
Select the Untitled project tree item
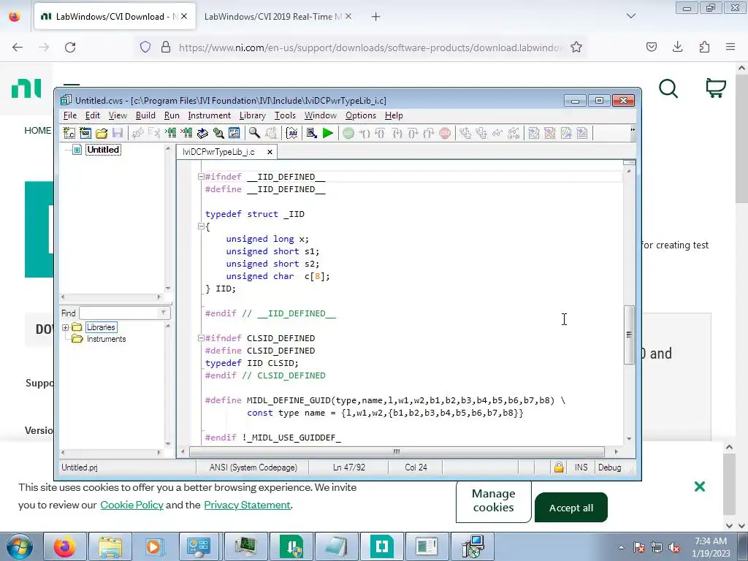point(103,149)
